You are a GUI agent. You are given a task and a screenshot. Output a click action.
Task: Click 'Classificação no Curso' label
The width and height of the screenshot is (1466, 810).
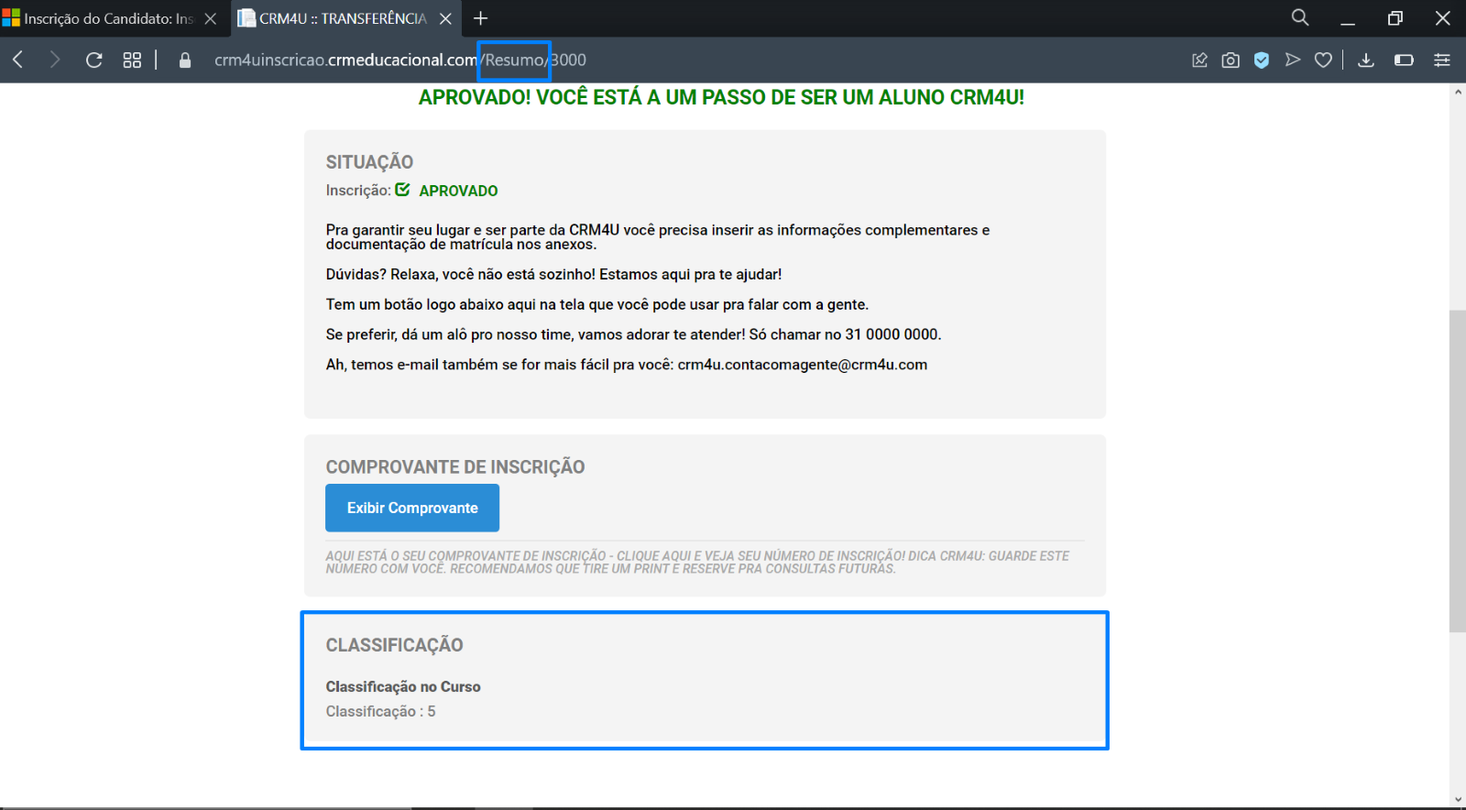coord(403,686)
